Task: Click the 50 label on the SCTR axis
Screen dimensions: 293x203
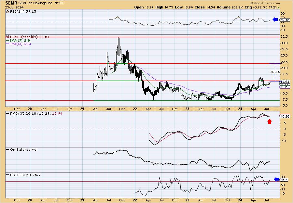Action: pos(283,185)
